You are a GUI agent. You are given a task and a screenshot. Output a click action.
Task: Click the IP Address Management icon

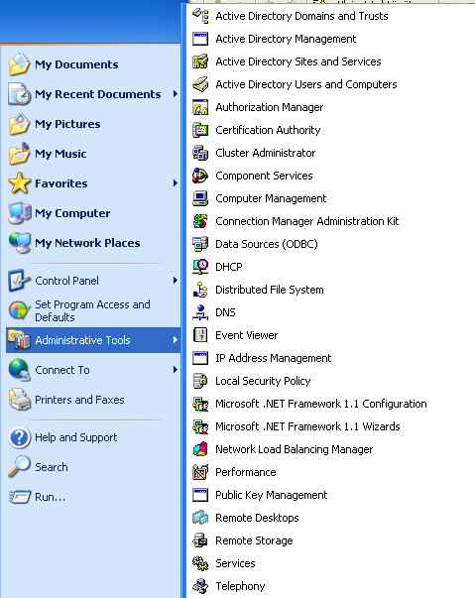pyautogui.click(x=200, y=358)
